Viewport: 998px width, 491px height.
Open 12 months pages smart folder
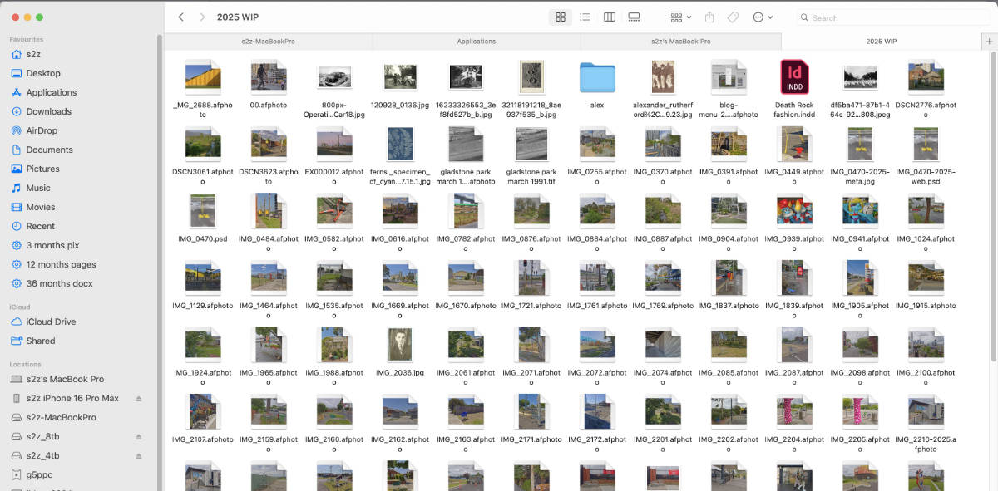click(x=61, y=264)
